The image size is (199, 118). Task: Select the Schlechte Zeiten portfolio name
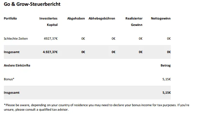click(16, 39)
